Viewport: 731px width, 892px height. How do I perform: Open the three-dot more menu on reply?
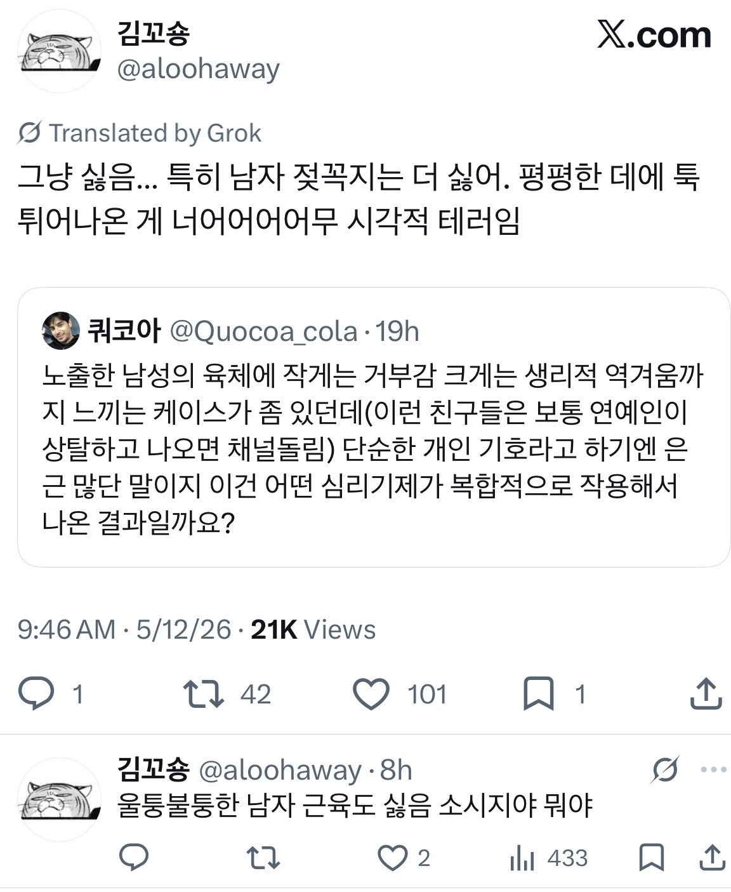pos(713,769)
